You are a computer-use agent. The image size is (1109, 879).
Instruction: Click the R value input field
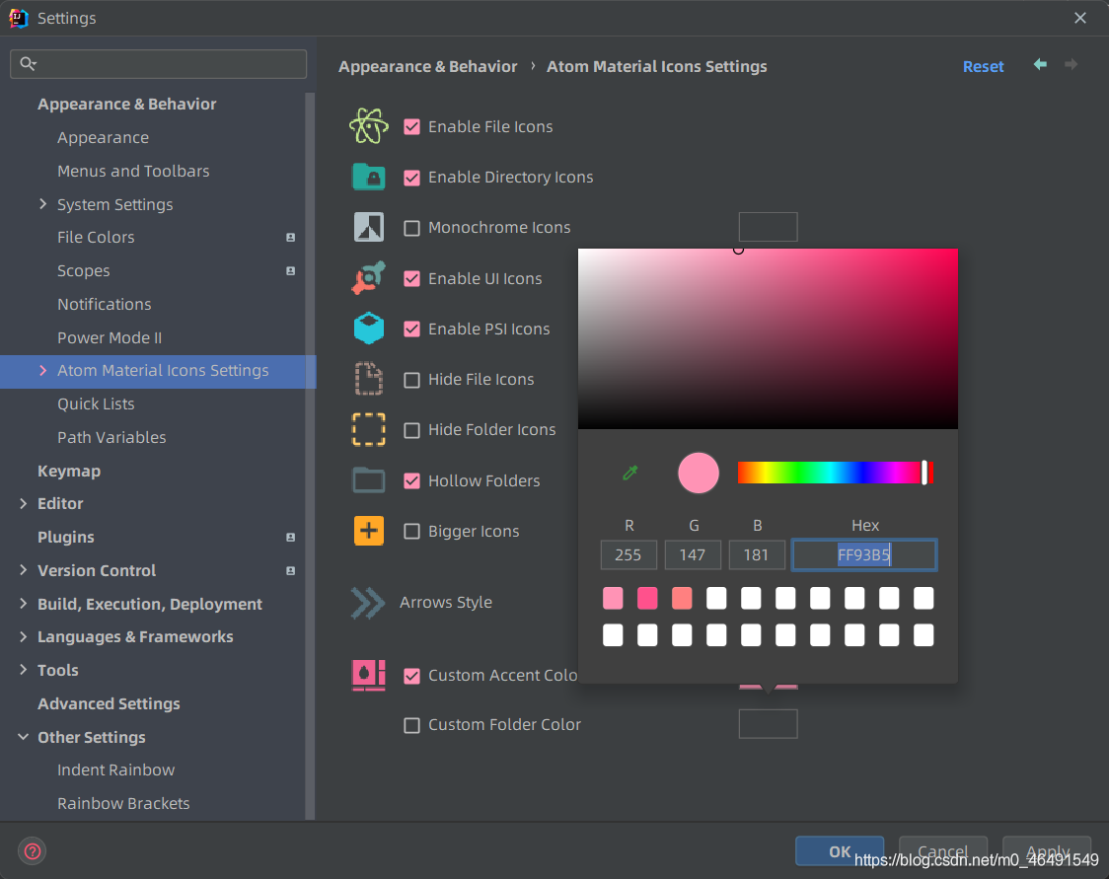(628, 555)
